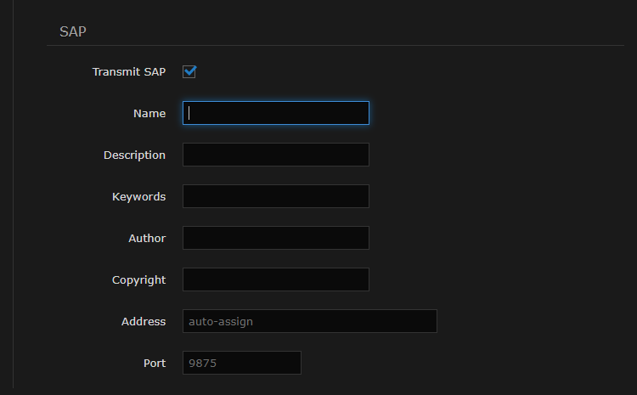Click the Author label text
This screenshot has width=637, height=395.
147,238
